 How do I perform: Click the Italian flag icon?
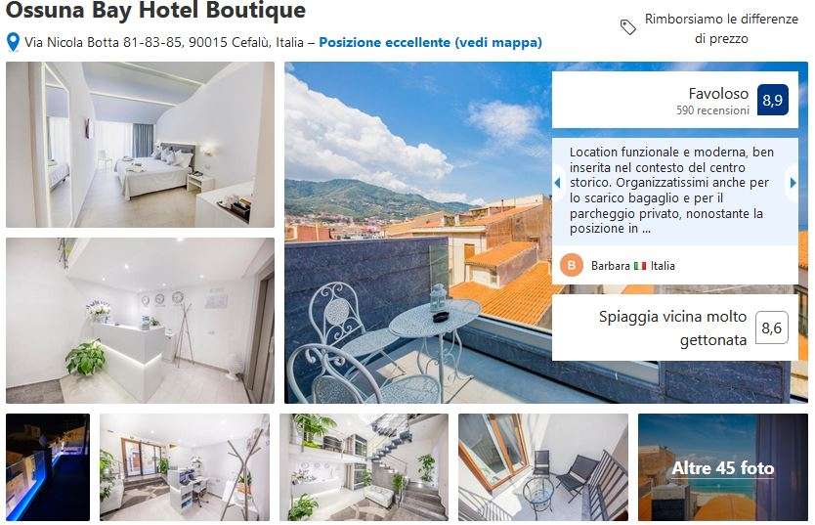(x=640, y=266)
